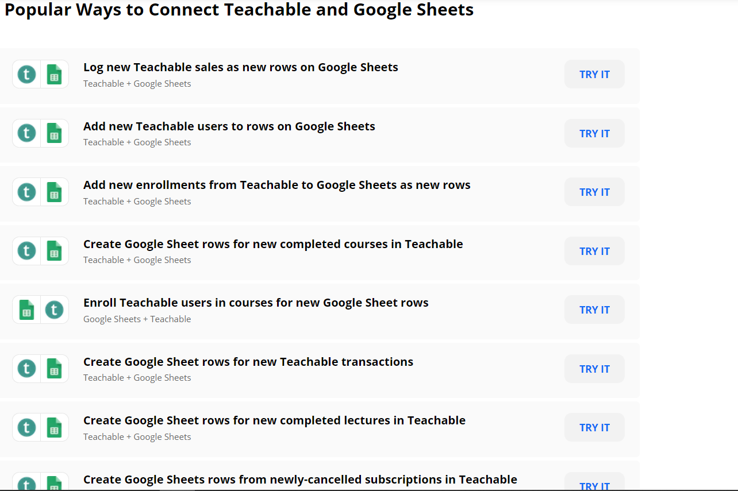This screenshot has width=738, height=491.
Task: Click Teachable icon in 'new Teachable transactions' row
Action: point(26,369)
